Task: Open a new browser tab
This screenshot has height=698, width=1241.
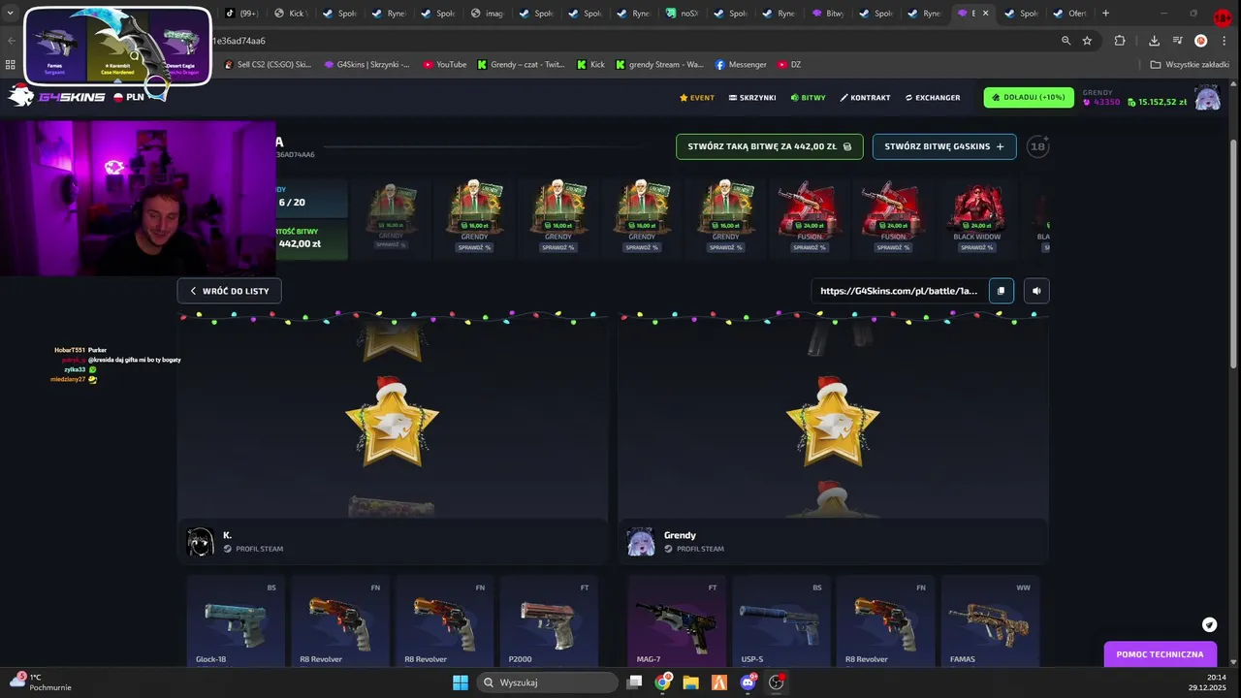Action: click(1105, 14)
